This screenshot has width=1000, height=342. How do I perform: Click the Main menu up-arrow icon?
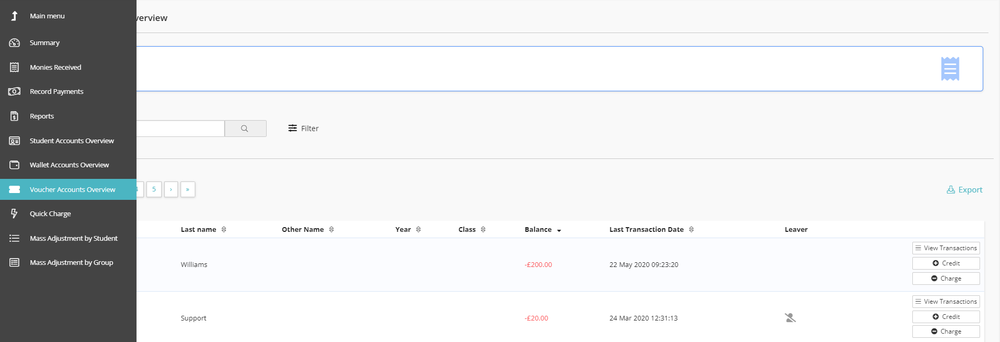(x=15, y=16)
